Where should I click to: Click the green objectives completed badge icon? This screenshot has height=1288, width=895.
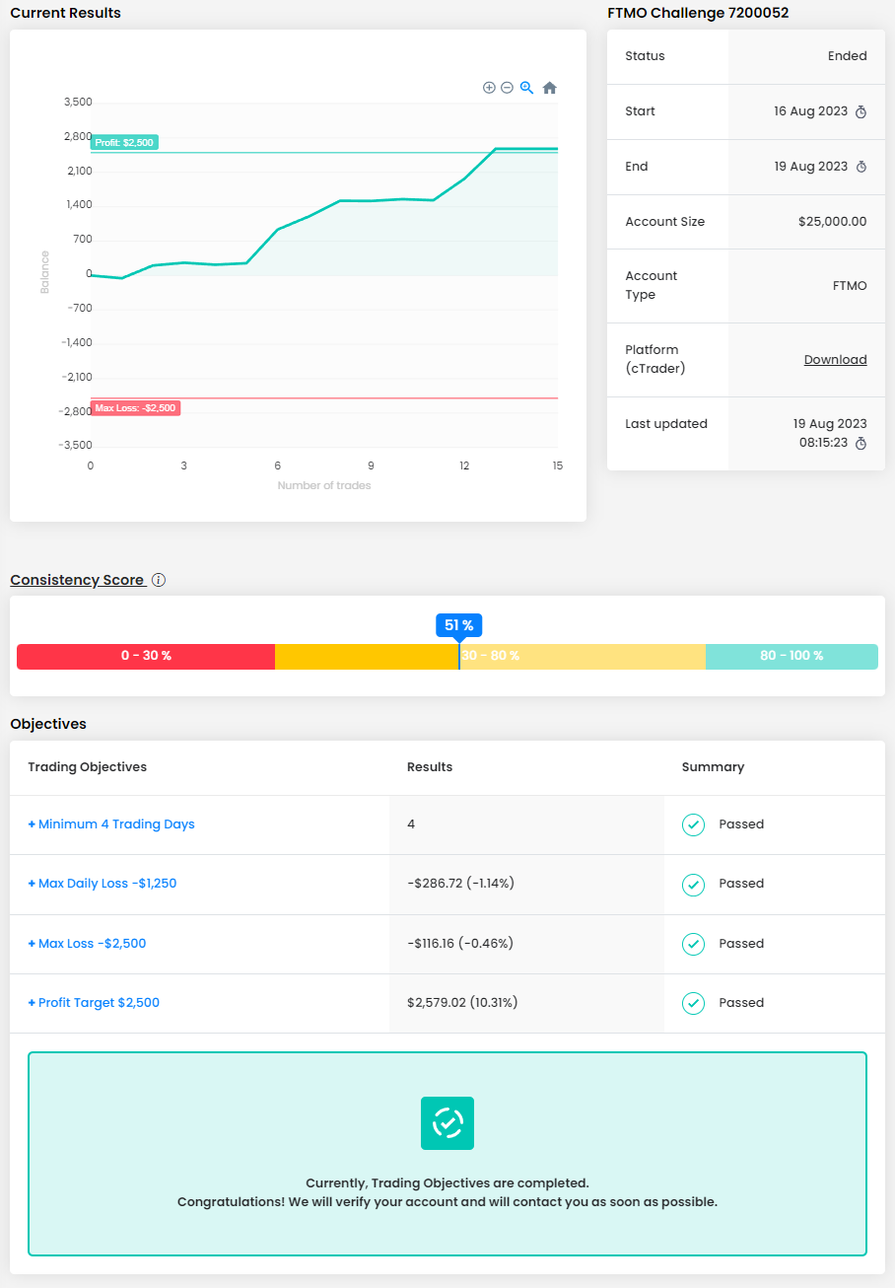pos(447,1123)
